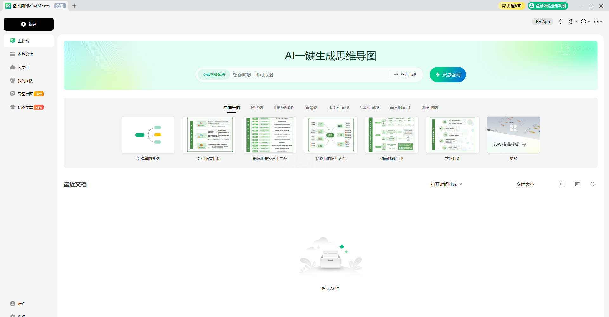Screen dimensions: 609x317
Task: Select the S型时间线 tab
Action: click(369, 108)
